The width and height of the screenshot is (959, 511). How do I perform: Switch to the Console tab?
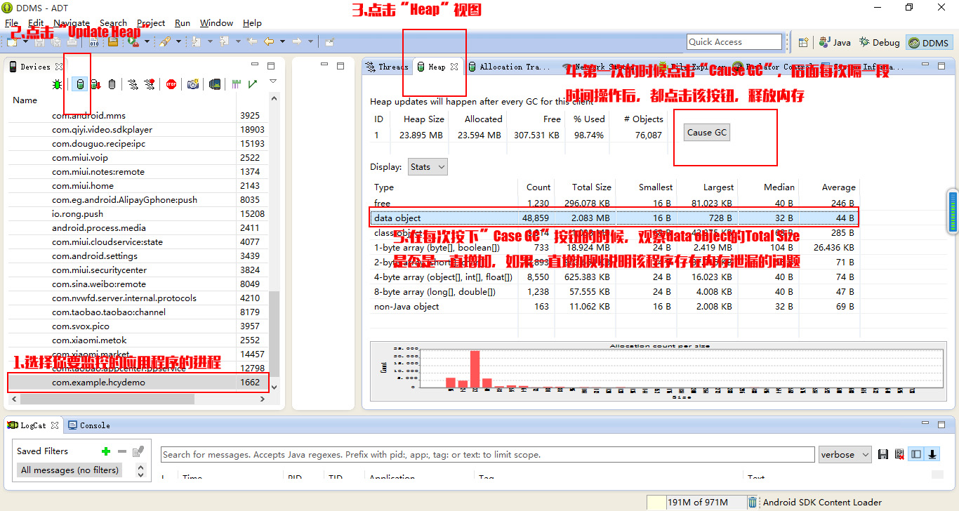coord(89,425)
